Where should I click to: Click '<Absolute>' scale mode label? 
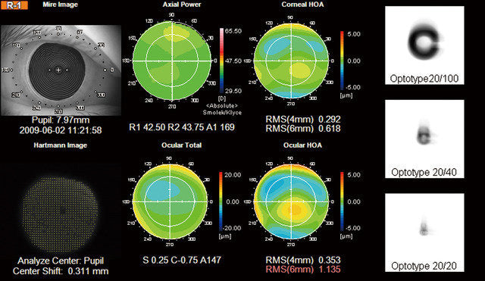click(x=222, y=106)
